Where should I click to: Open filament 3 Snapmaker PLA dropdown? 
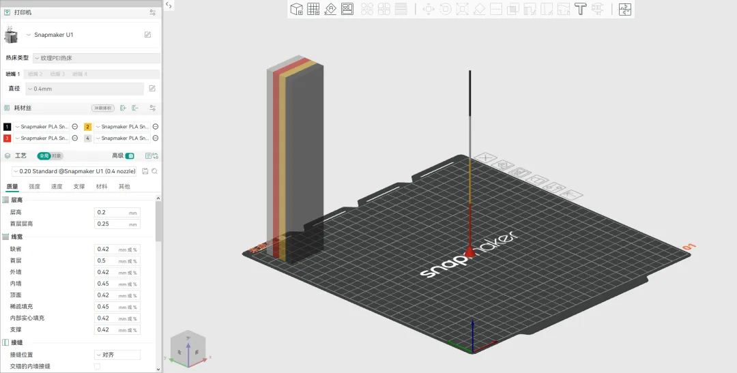pyautogui.click(x=42, y=138)
